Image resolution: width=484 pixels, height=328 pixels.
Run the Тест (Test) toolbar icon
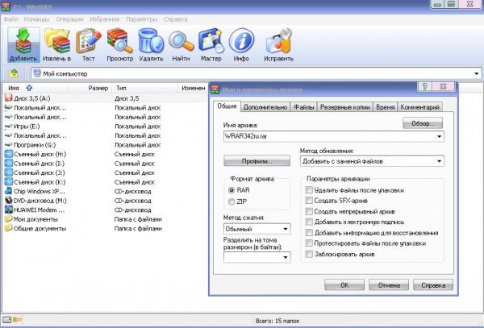pyautogui.click(x=88, y=44)
